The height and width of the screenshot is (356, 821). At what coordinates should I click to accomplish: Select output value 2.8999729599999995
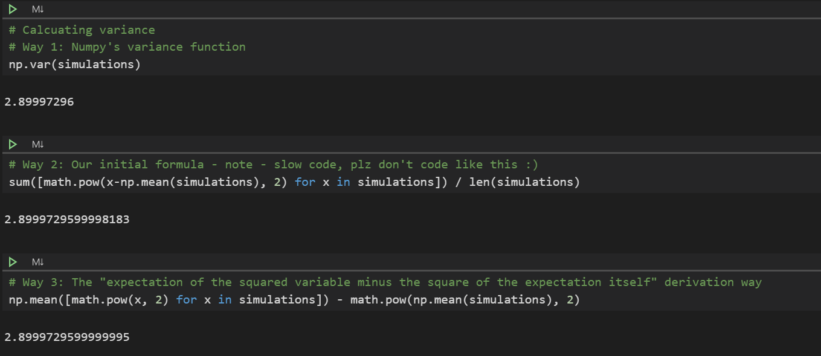coord(67,337)
